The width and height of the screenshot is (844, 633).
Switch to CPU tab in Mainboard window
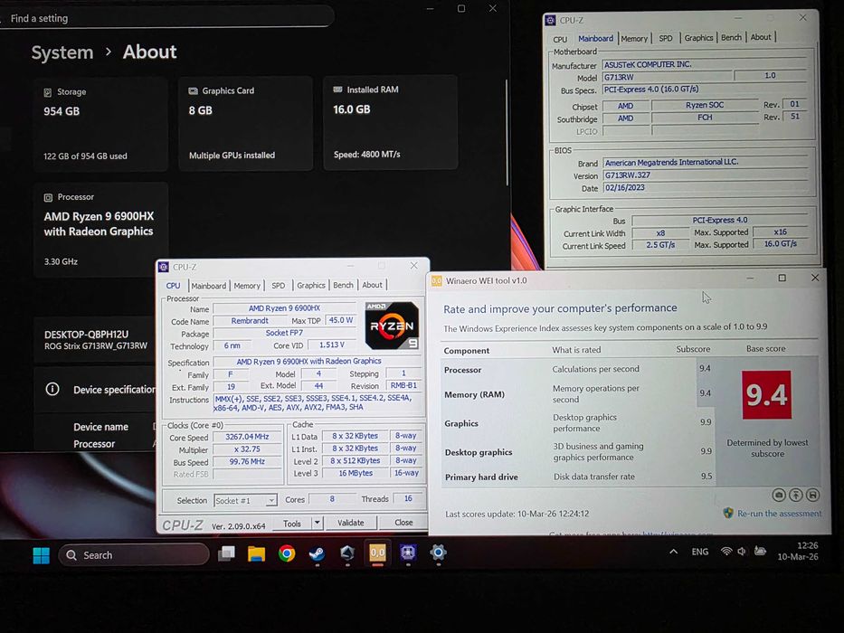click(x=560, y=39)
